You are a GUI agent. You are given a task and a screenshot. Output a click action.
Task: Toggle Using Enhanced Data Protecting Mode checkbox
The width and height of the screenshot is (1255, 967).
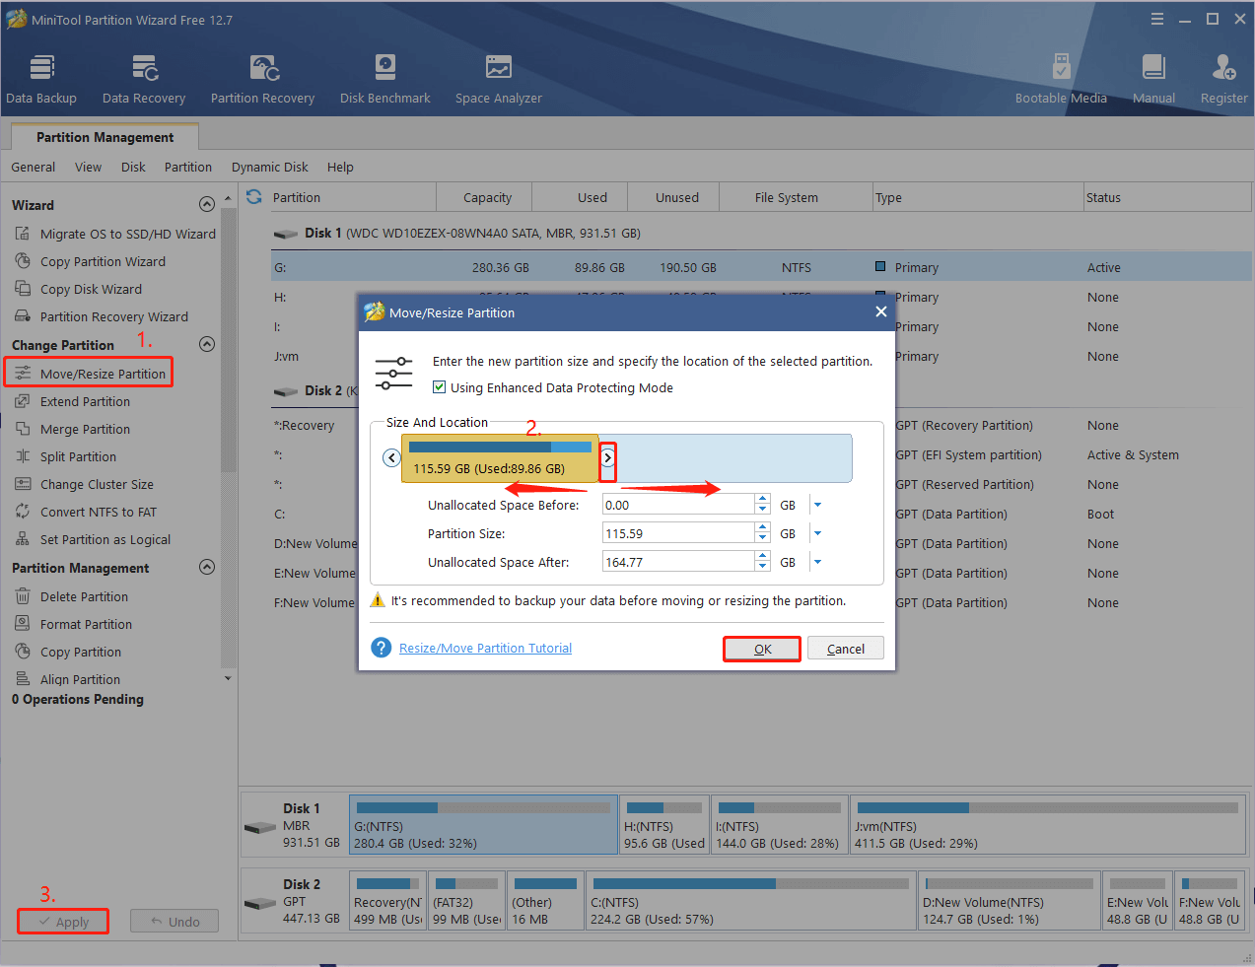click(x=440, y=387)
